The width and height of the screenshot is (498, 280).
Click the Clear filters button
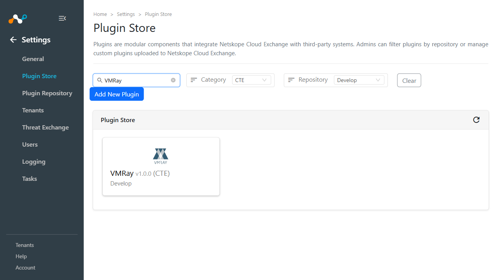[409, 80]
